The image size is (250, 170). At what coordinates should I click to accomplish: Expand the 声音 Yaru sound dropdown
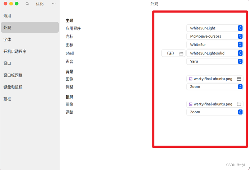pos(215,61)
